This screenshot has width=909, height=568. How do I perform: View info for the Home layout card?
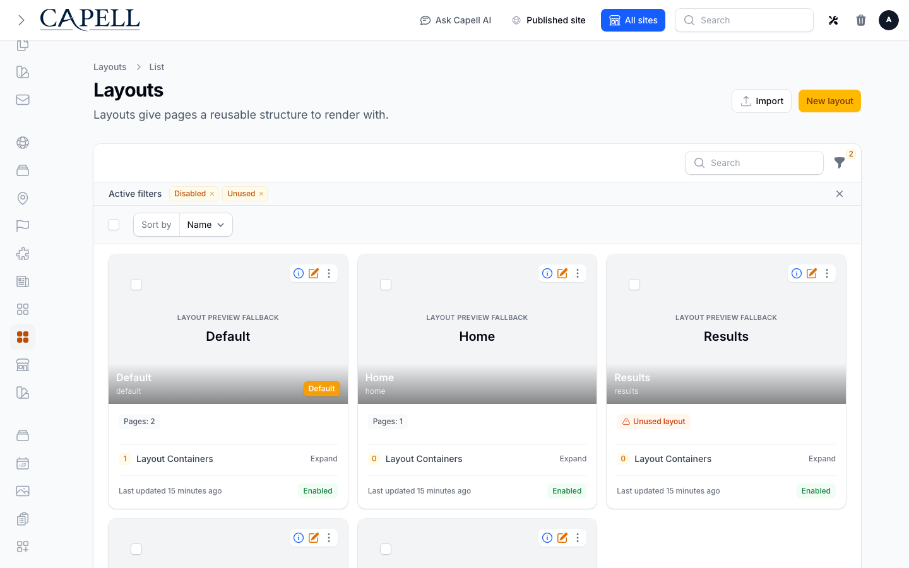tap(547, 273)
